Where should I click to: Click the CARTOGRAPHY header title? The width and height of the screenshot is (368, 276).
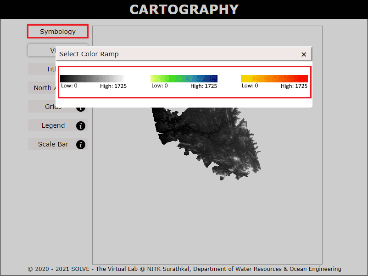click(x=184, y=9)
